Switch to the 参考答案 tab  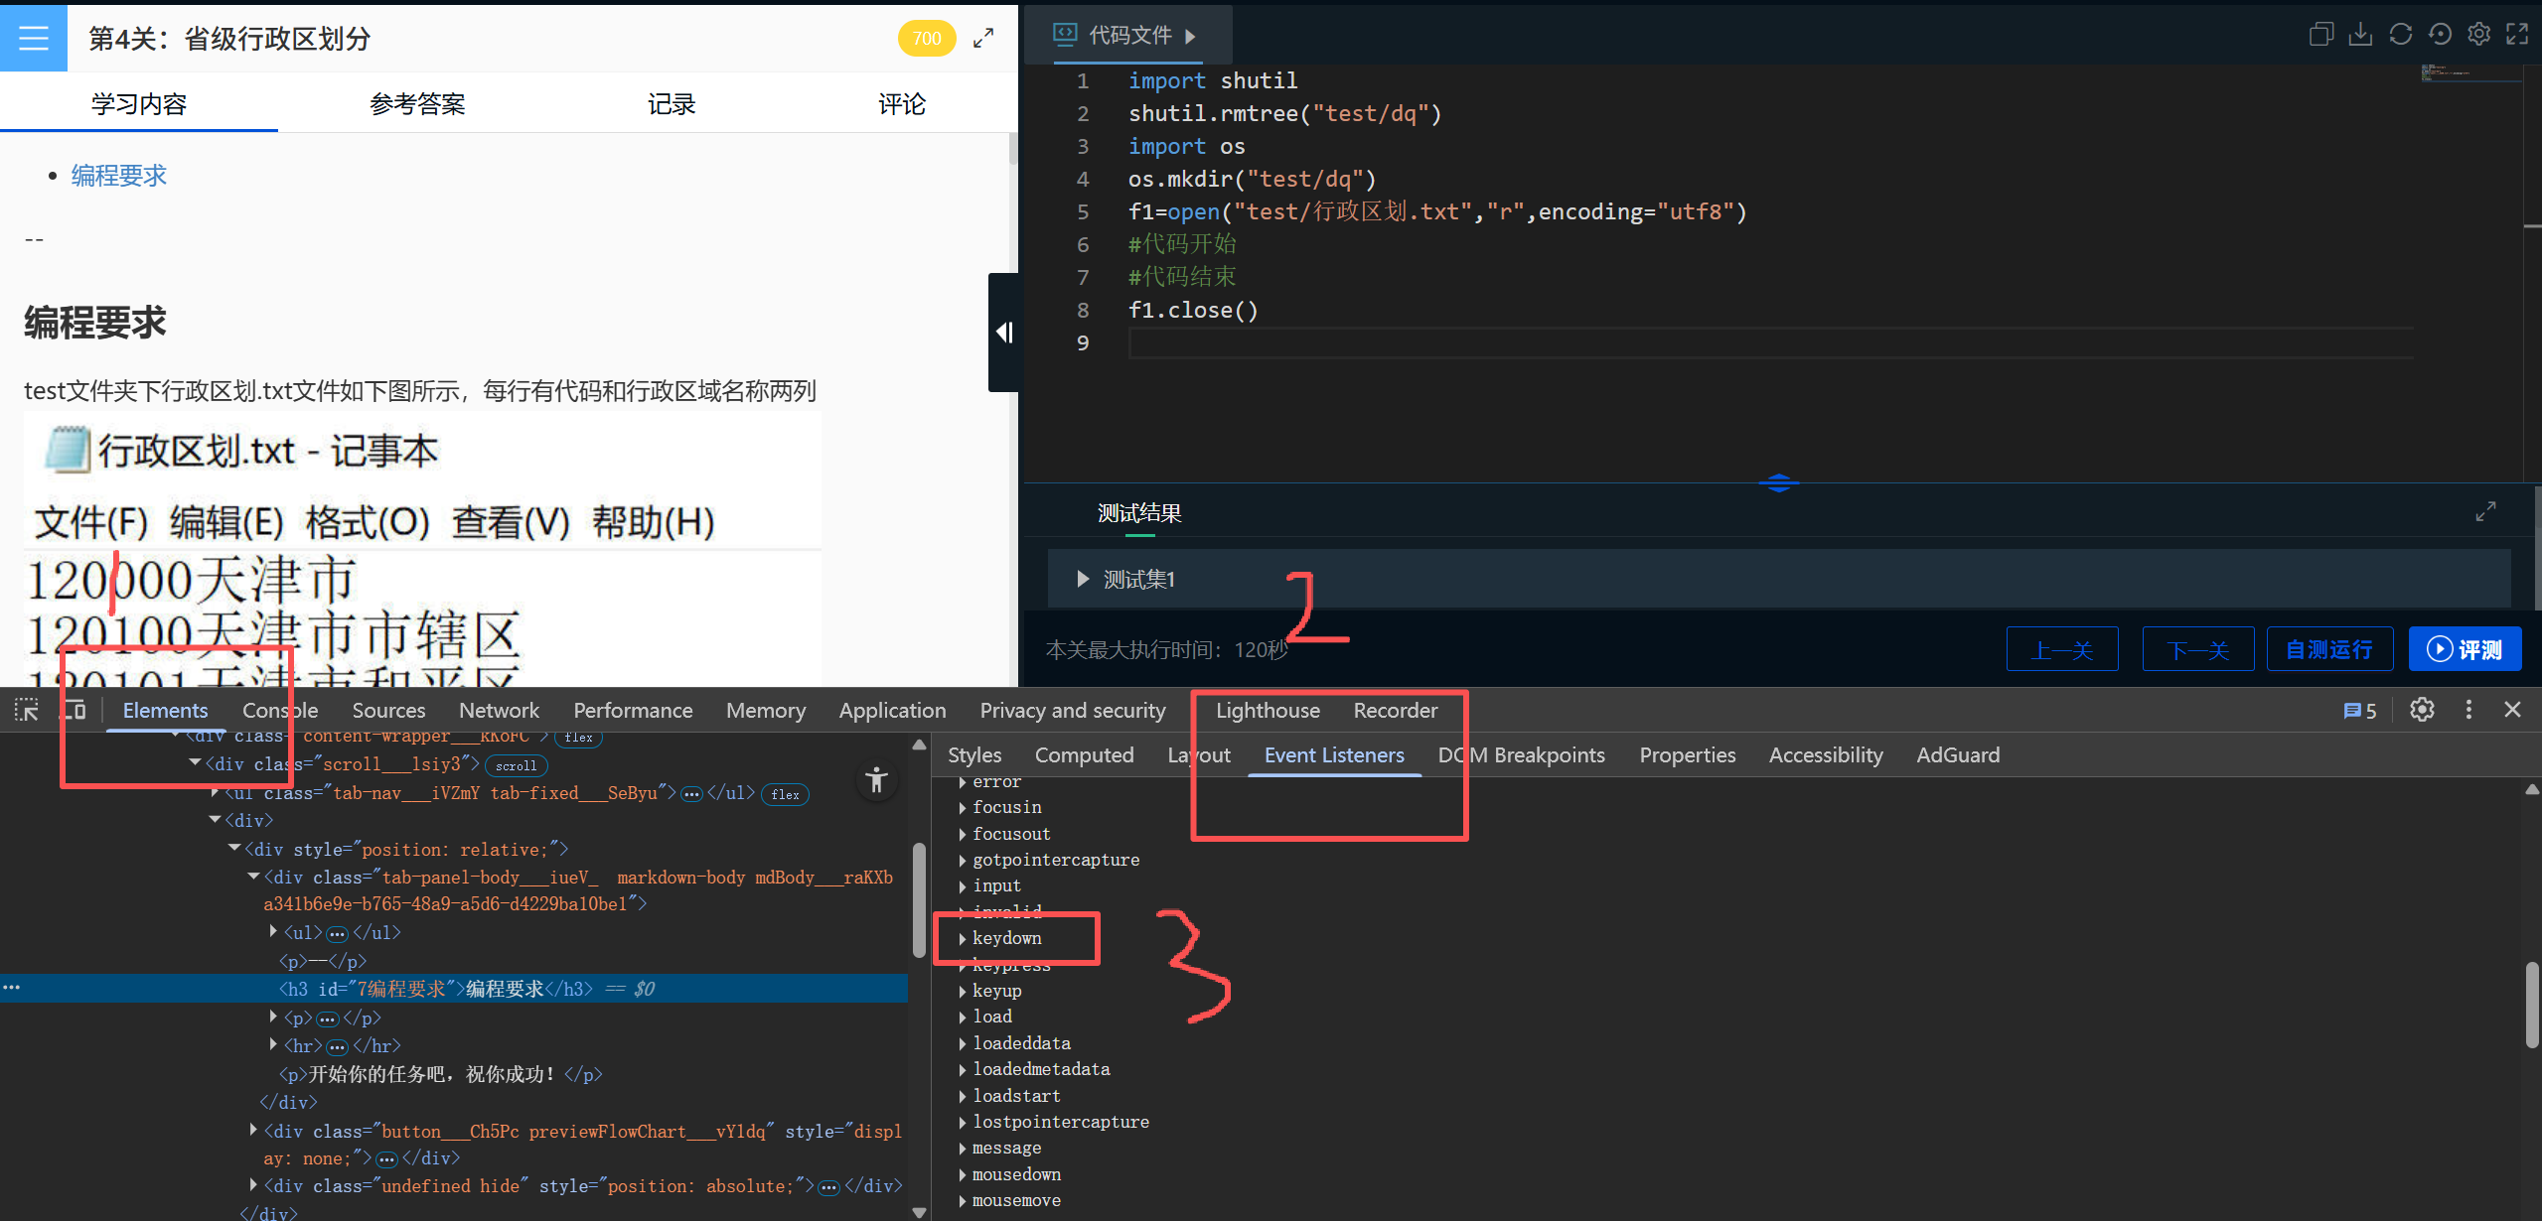point(417,104)
